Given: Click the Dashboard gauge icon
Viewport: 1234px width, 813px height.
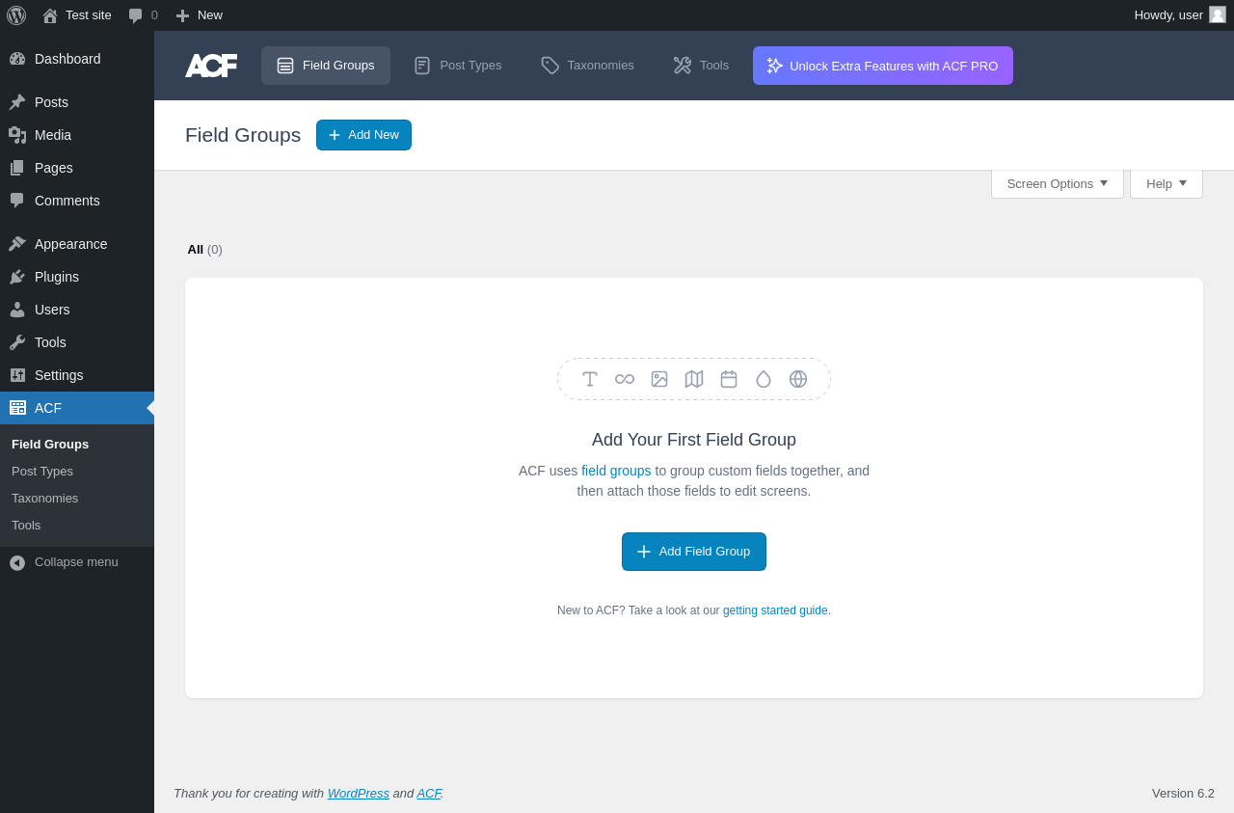Looking at the screenshot, I should (17, 59).
